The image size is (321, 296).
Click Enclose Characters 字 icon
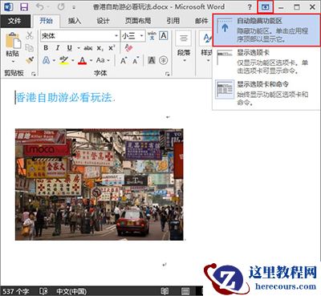(x=164, y=60)
